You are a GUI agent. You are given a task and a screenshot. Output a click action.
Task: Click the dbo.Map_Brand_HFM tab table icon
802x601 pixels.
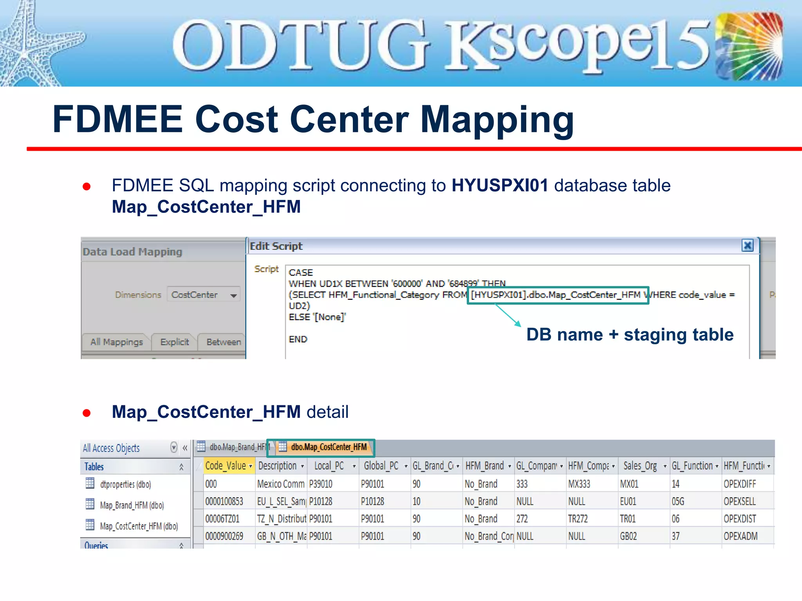(201, 446)
